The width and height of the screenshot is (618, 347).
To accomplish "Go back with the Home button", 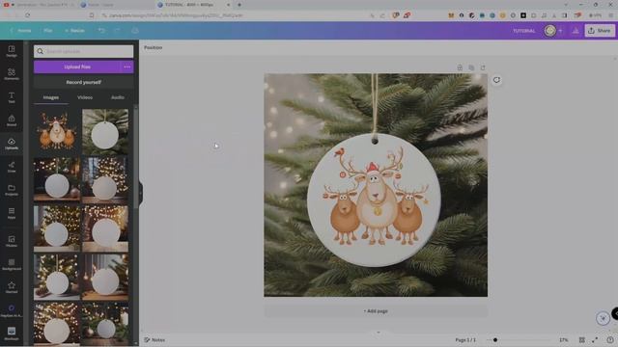I will point(21,30).
